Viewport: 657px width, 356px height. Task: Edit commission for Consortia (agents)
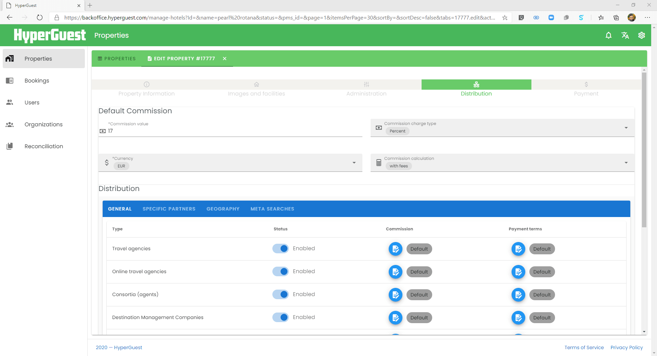(395, 295)
